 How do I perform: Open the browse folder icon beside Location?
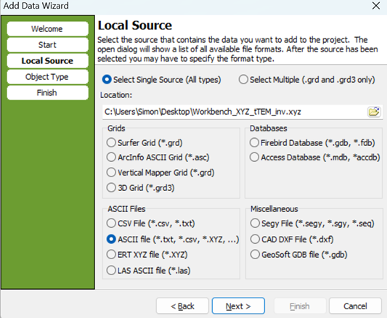click(374, 112)
